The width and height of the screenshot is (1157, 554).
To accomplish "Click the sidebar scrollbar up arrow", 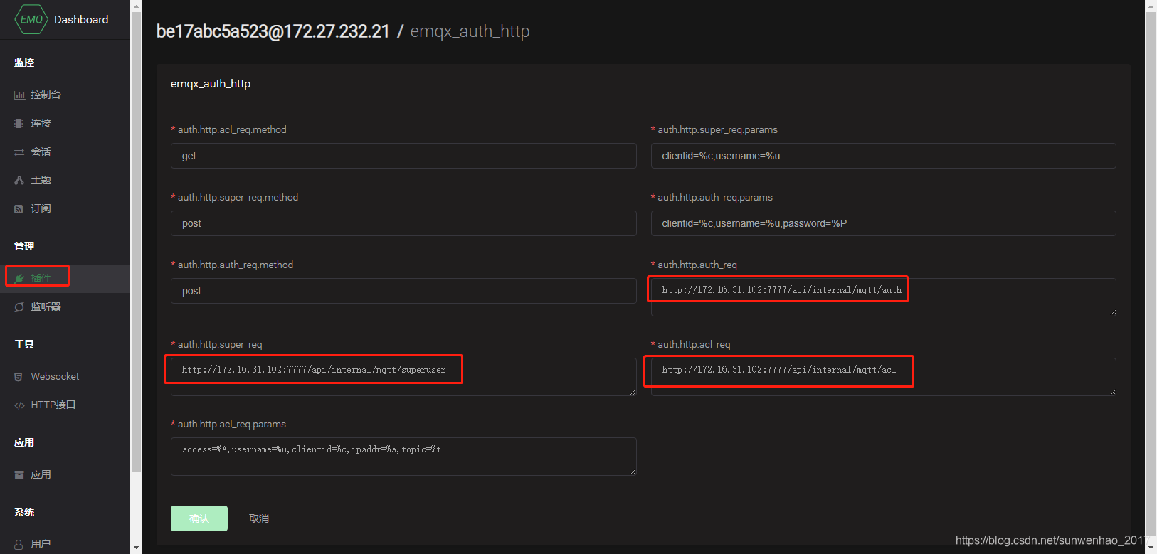I will pos(136,6).
